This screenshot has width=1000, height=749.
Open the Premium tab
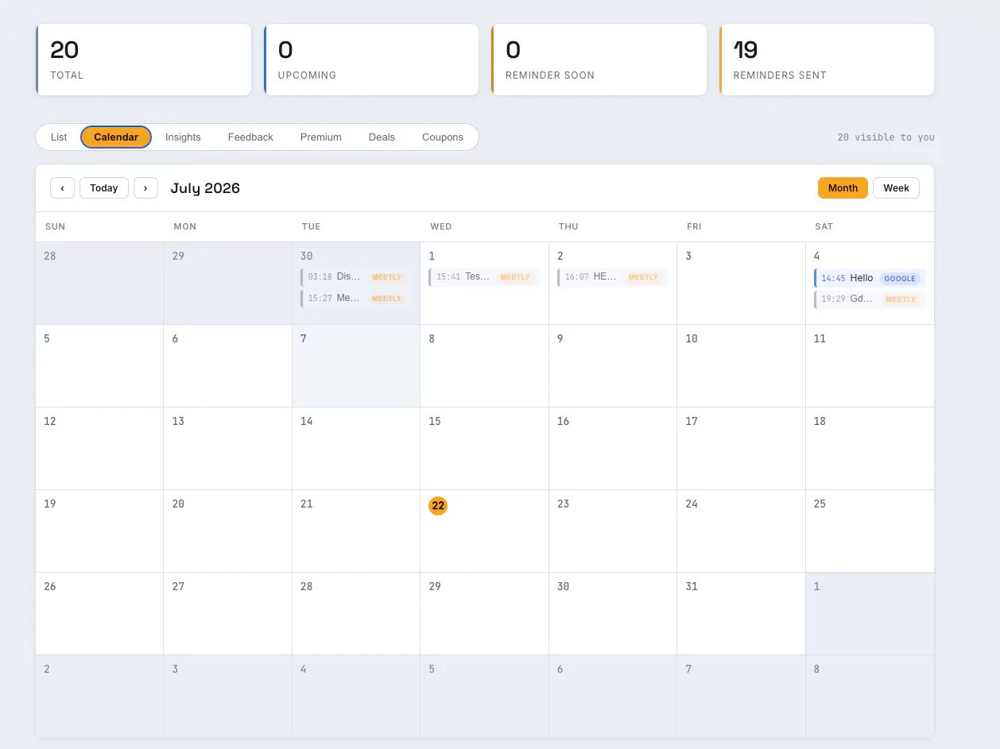pos(321,137)
